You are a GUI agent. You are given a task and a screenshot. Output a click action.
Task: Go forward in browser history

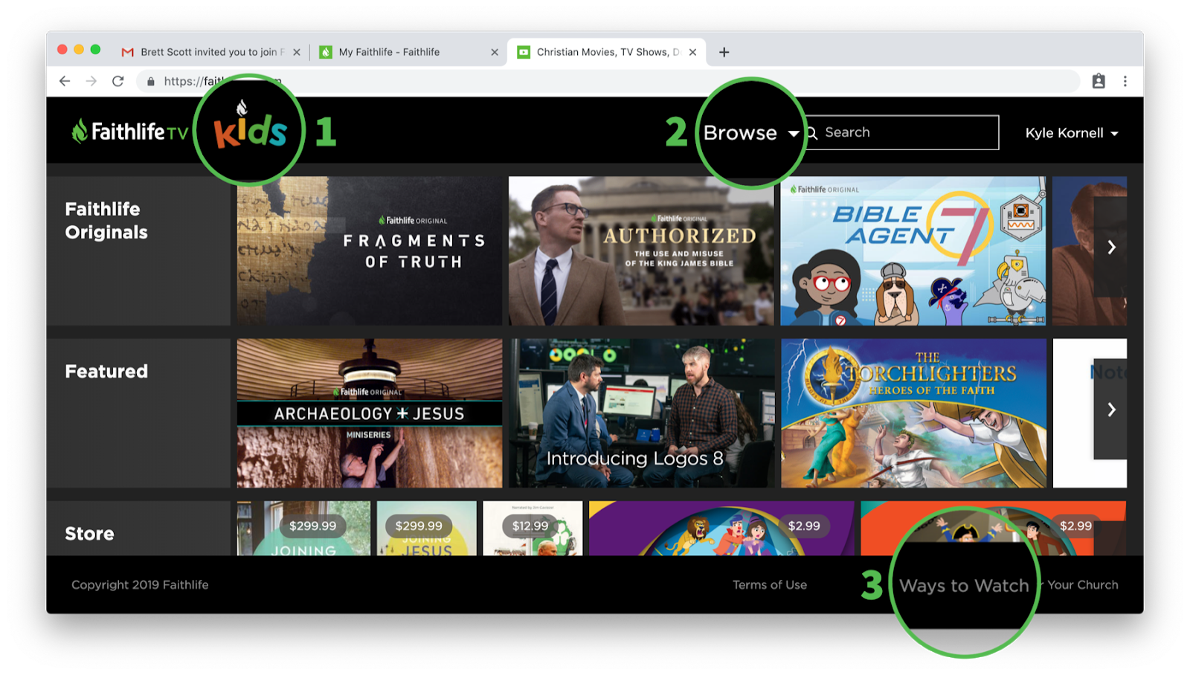(91, 81)
